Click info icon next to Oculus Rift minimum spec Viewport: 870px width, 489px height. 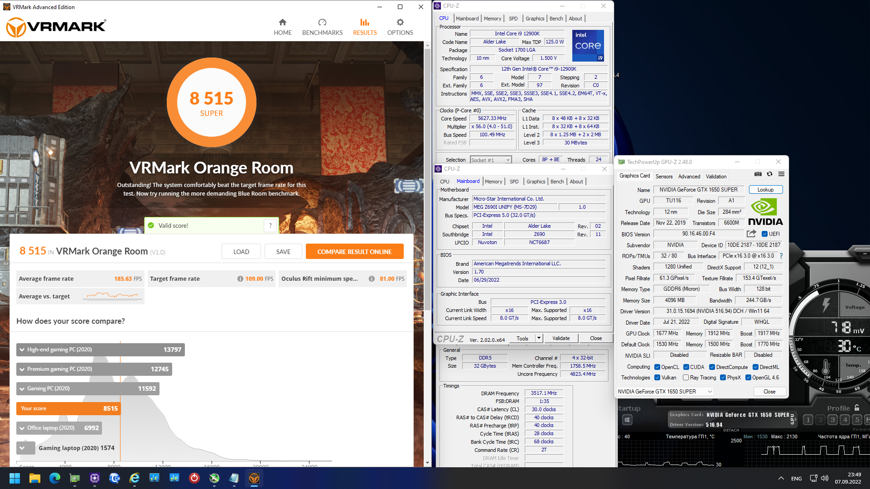pos(372,279)
